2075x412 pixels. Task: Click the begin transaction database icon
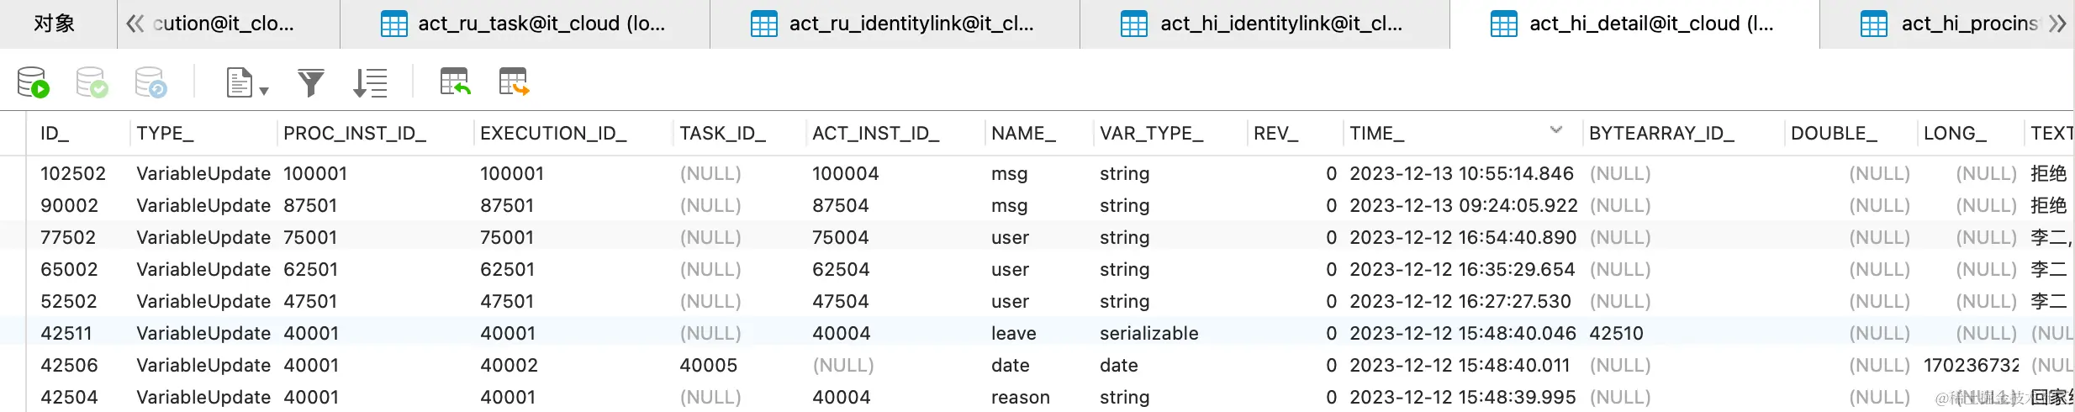[34, 82]
